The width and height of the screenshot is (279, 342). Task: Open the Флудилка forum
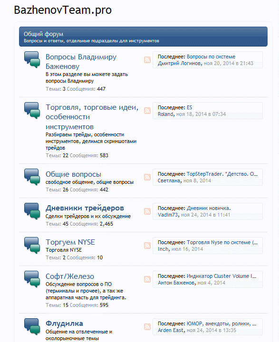coord(64,323)
